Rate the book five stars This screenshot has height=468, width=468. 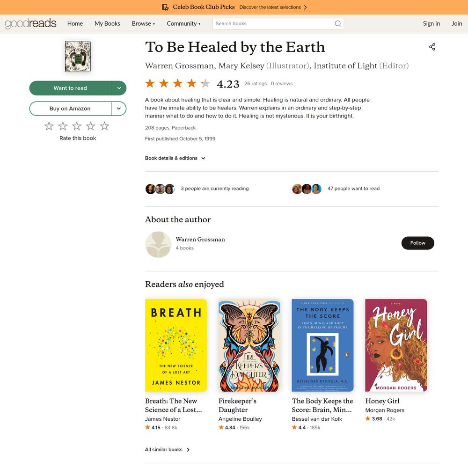pyautogui.click(x=104, y=126)
